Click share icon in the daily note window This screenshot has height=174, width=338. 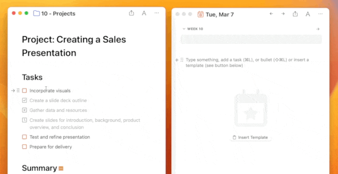click(x=295, y=14)
